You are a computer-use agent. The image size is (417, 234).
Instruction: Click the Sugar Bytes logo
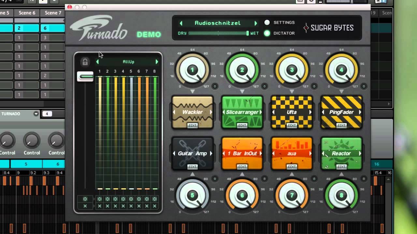329,28
